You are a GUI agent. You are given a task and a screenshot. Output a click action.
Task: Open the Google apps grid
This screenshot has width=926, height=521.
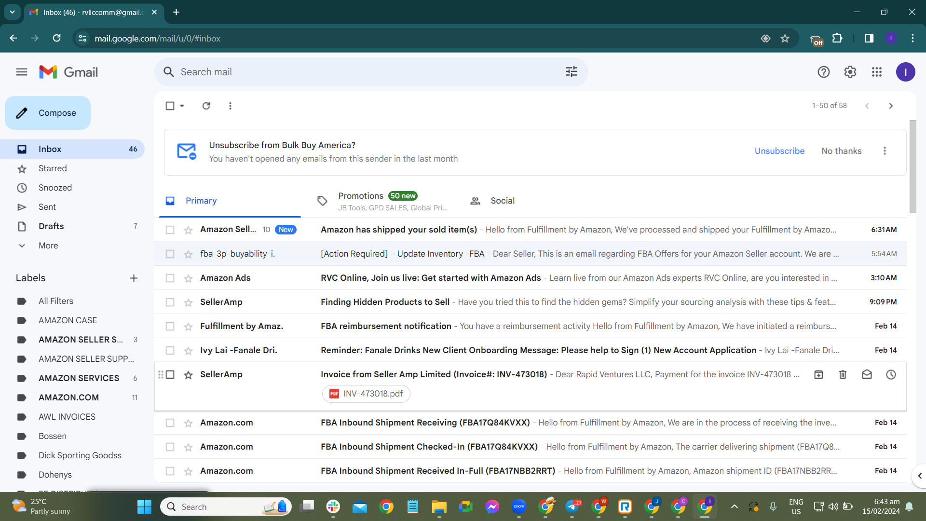pos(877,72)
